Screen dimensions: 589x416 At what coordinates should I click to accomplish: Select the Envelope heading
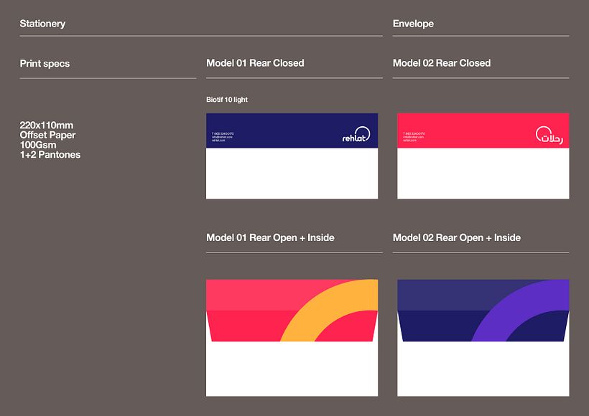[x=413, y=23]
